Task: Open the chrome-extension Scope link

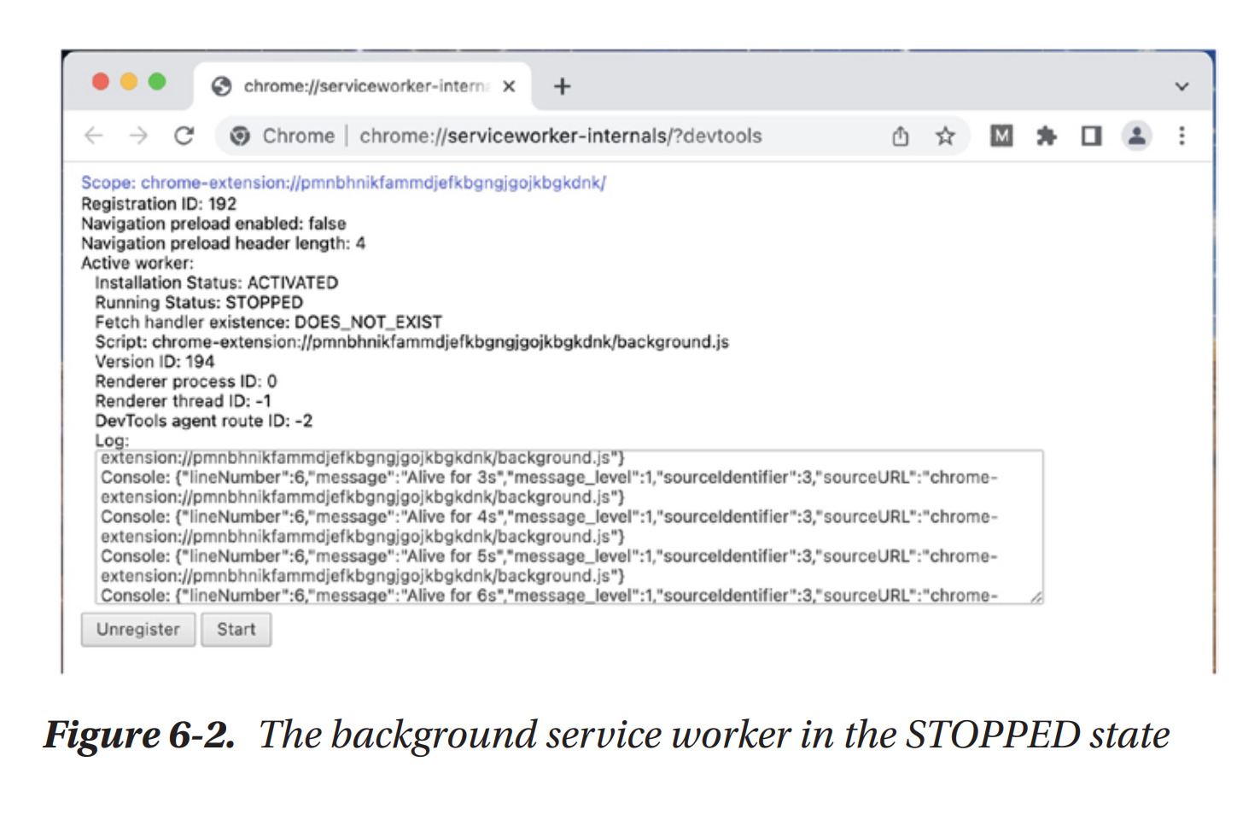Action: (x=343, y=183)
